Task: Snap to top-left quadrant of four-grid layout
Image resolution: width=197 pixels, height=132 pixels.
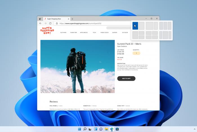Action: pos(149,33)
